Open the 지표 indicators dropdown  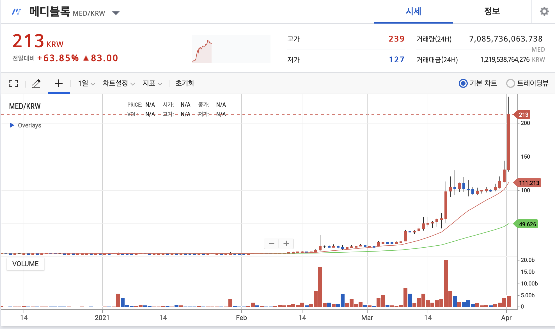click(x=152, y=83)
